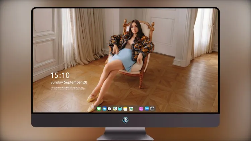Screen dimensions: 251x141
Task: Open the Maps app in dock
Action: (115, 109)
